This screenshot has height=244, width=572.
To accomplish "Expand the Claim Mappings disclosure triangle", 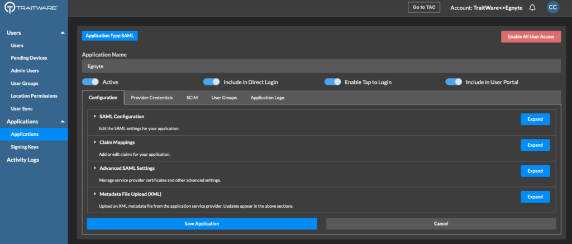I will click(95, 142).
